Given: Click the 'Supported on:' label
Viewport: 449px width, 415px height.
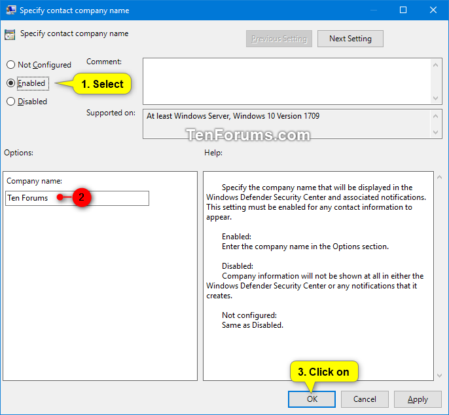Looking at the screenshot, I should coord(111,113).
